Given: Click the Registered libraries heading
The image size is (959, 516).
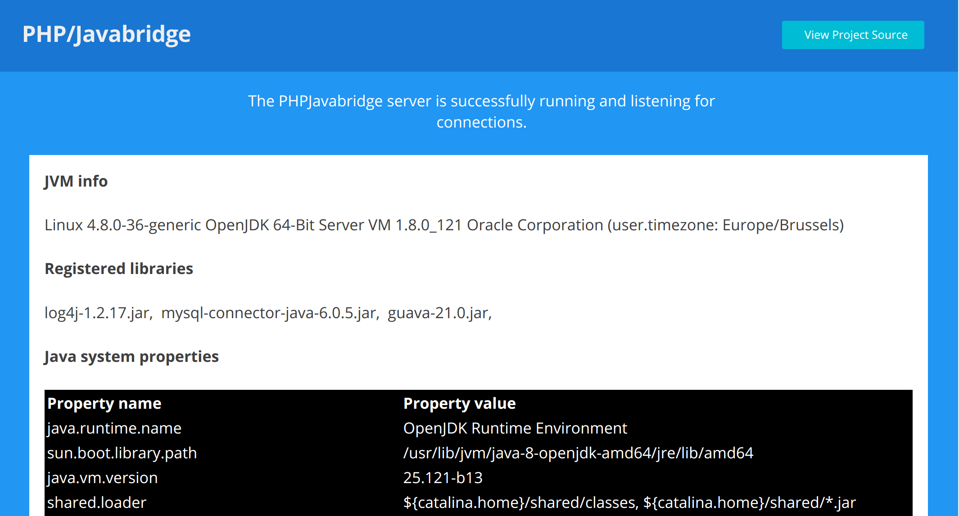Looking at the screenshot, I should coord(119,269).
